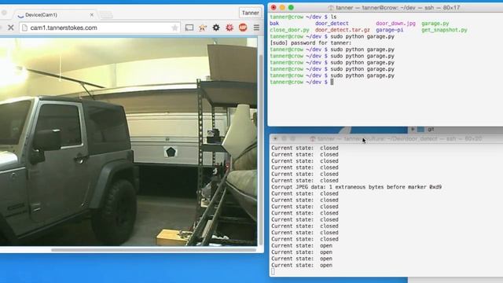Click '[sudo] password for tanner:' line
503x283 pixels.
click(x=310, y=43)
